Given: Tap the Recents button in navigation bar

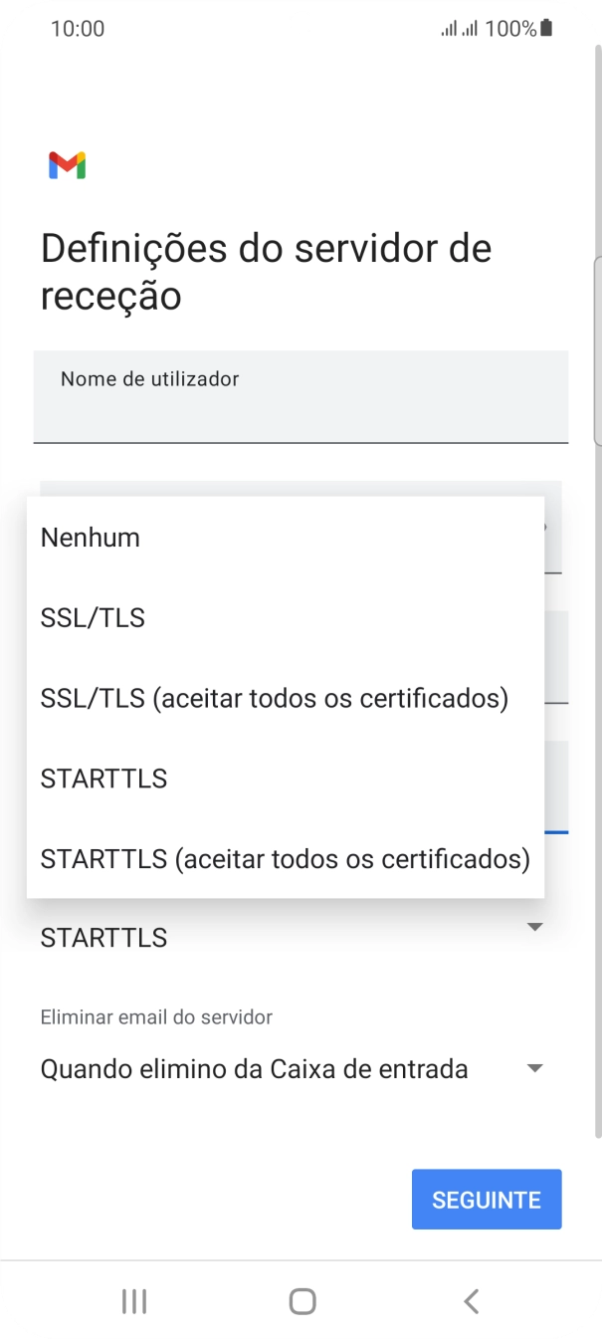Looking at the screenshot, I should [x=132, y=1299].
